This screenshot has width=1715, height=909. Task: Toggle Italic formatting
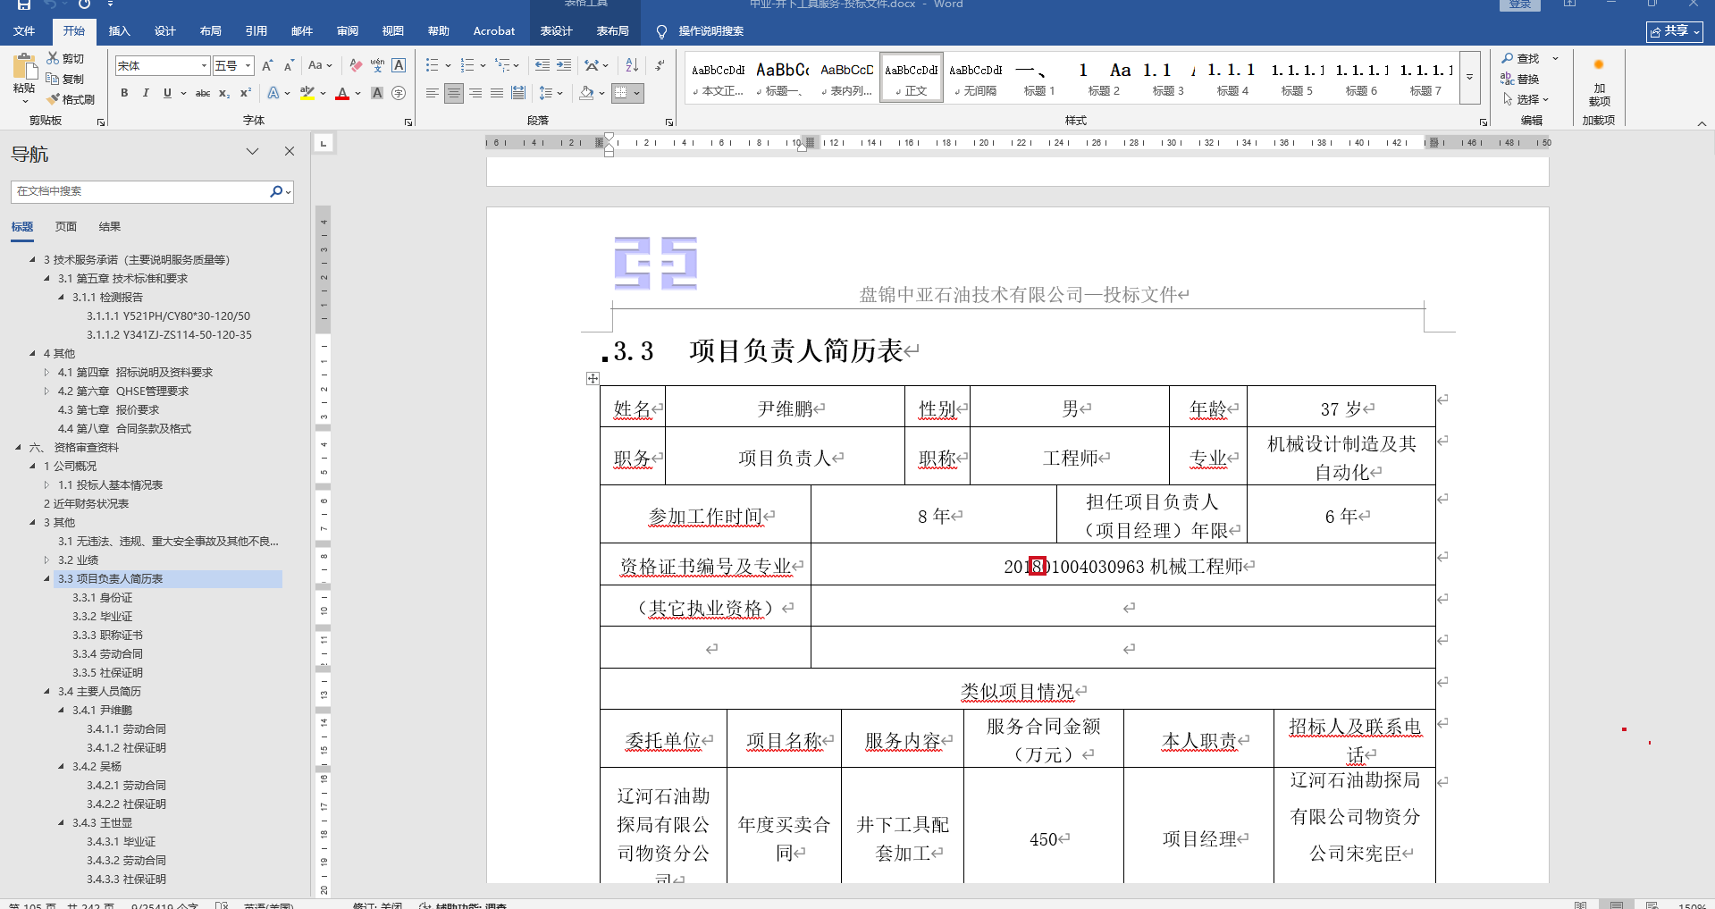146,93
